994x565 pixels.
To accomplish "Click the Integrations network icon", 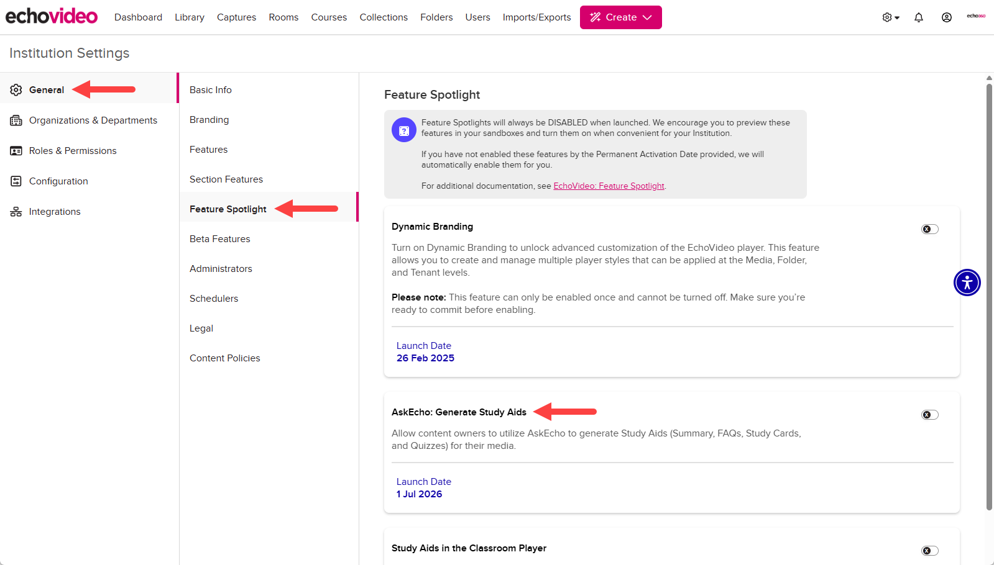I will tap(16, 212).
